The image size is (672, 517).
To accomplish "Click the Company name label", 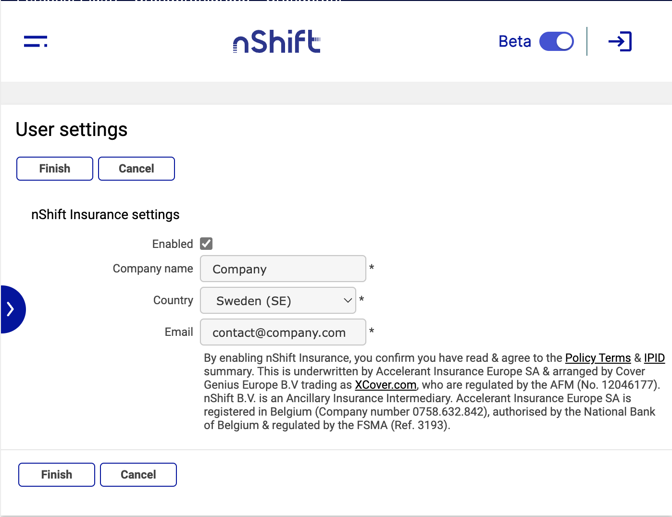I will coord(153,269).
